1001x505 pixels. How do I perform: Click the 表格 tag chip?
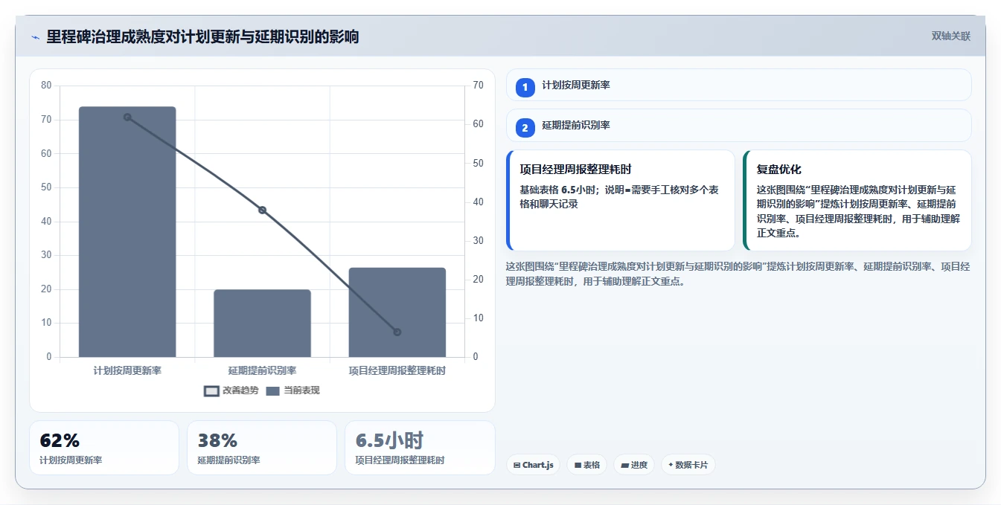[x=587, y=465]
